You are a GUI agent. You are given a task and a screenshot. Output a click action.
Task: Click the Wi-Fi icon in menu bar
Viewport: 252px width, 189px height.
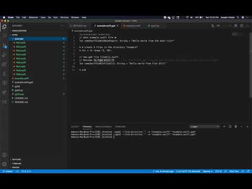click(x=187, y=17)
